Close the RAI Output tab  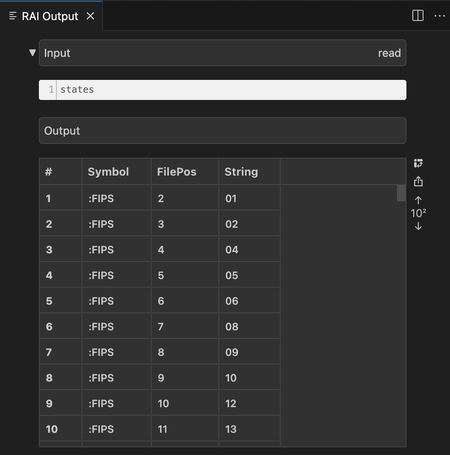pos(91,16)
